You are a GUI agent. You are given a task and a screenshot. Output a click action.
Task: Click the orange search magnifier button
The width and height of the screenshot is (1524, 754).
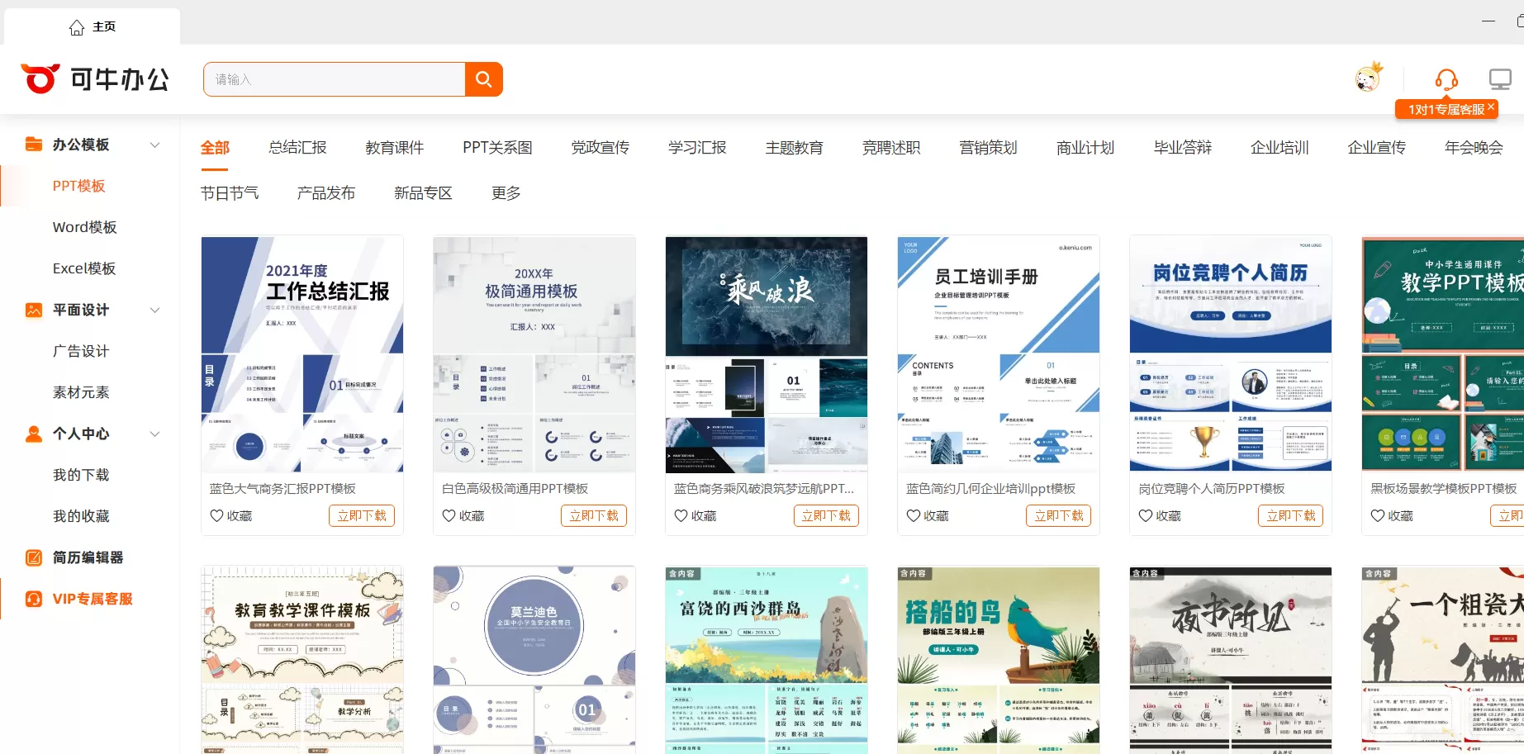point(484,79)
